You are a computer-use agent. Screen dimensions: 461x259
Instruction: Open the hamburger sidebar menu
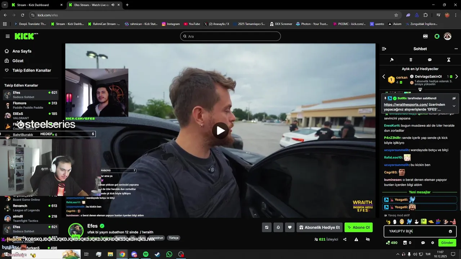pyautogui.click(x=8, y=36)
